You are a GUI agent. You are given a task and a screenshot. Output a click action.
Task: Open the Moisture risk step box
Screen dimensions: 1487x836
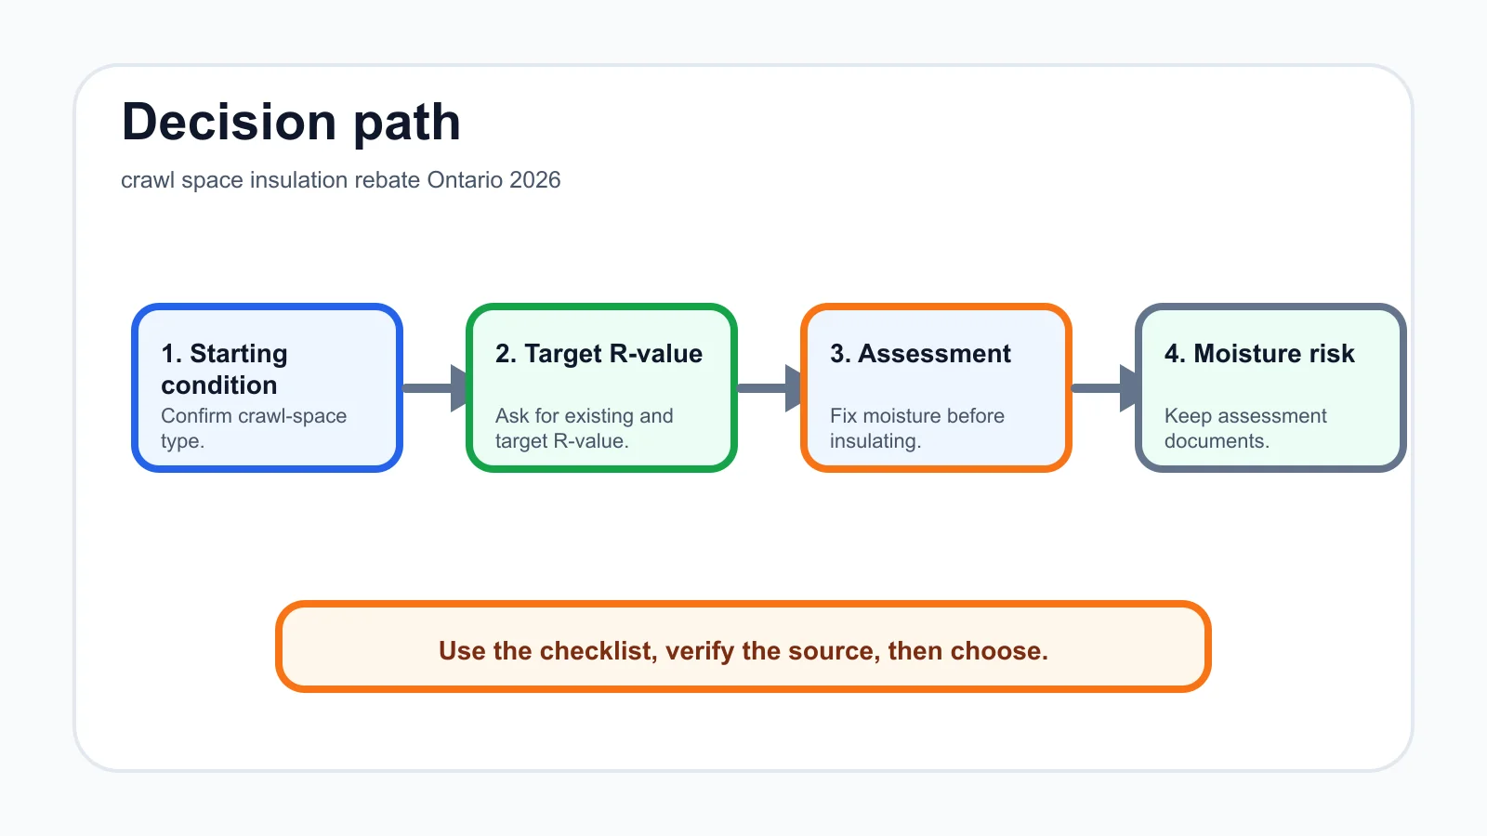1270,387
